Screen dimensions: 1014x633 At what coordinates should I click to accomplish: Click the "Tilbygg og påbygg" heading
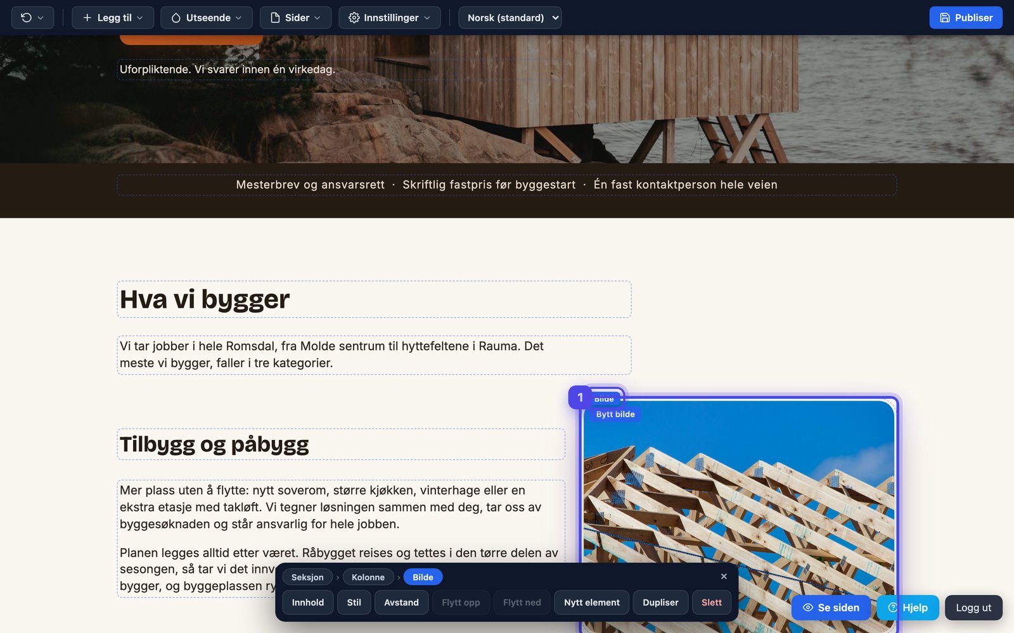click(341, 444)
